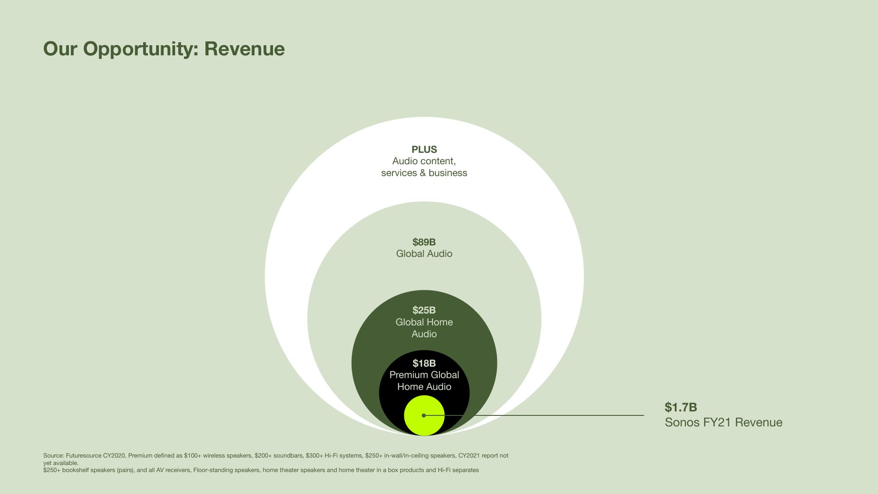Click 'Premium Global Home Audio' label
Screen dimensions: 878x494
coord(424,381)
